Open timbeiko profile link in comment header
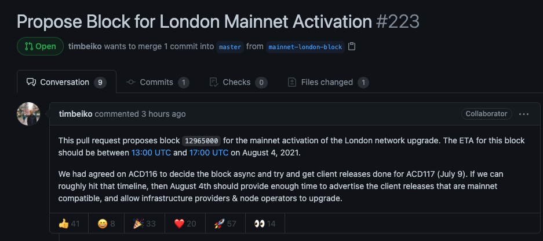Viewport: 543px width, 241px height. [x=75, y=114]
